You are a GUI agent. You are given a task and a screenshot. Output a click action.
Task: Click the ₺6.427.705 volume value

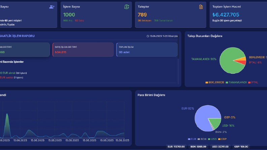pyautogui.click(x=226, y=15)
